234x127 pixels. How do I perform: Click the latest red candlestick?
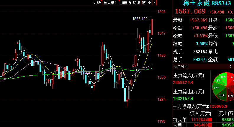(152, 27)
